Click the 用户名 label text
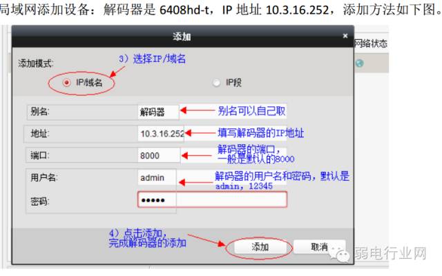The width and height of the screenshot is (442, 276). point(44,177)
